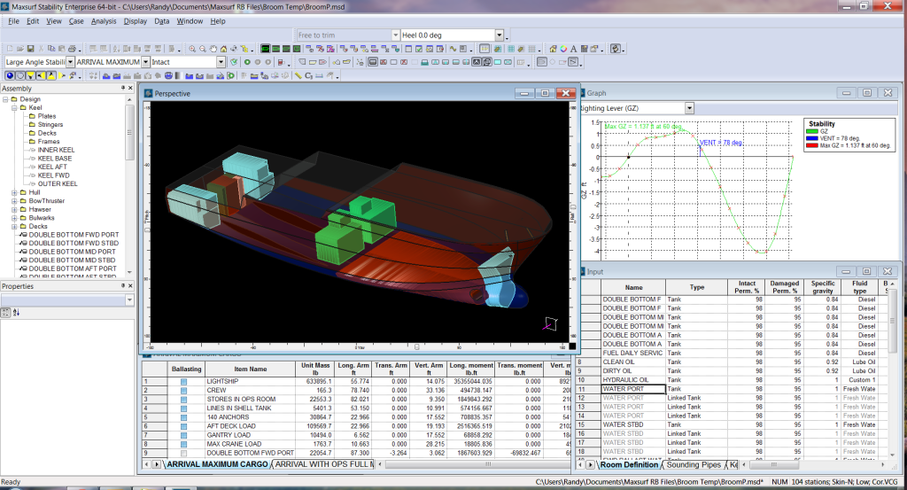Click the paste toolbar icon
The height and width of the screenshot is (490, 907).
pyautogui.click(x=61, y=49)
